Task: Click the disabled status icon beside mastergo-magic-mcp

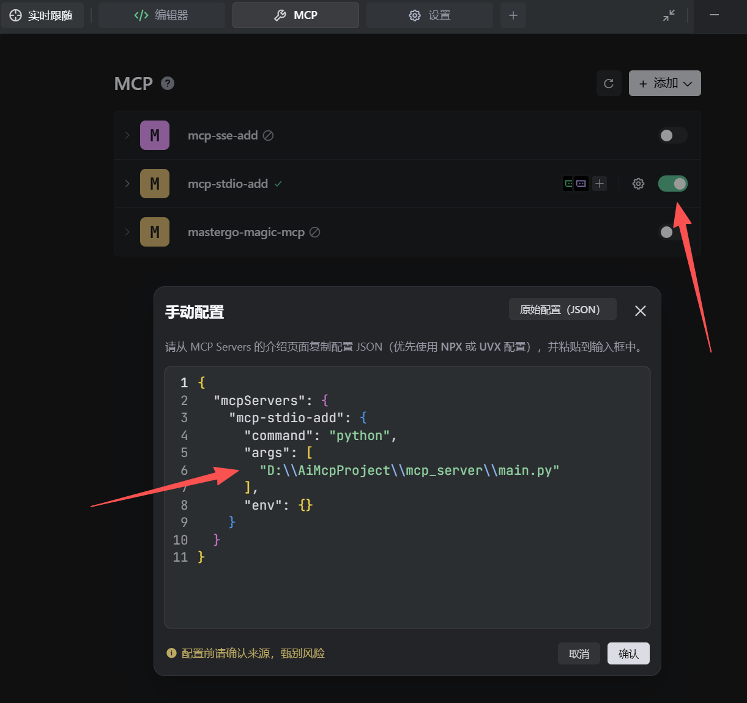Action: pyautogui.click(x=314, y=232)
